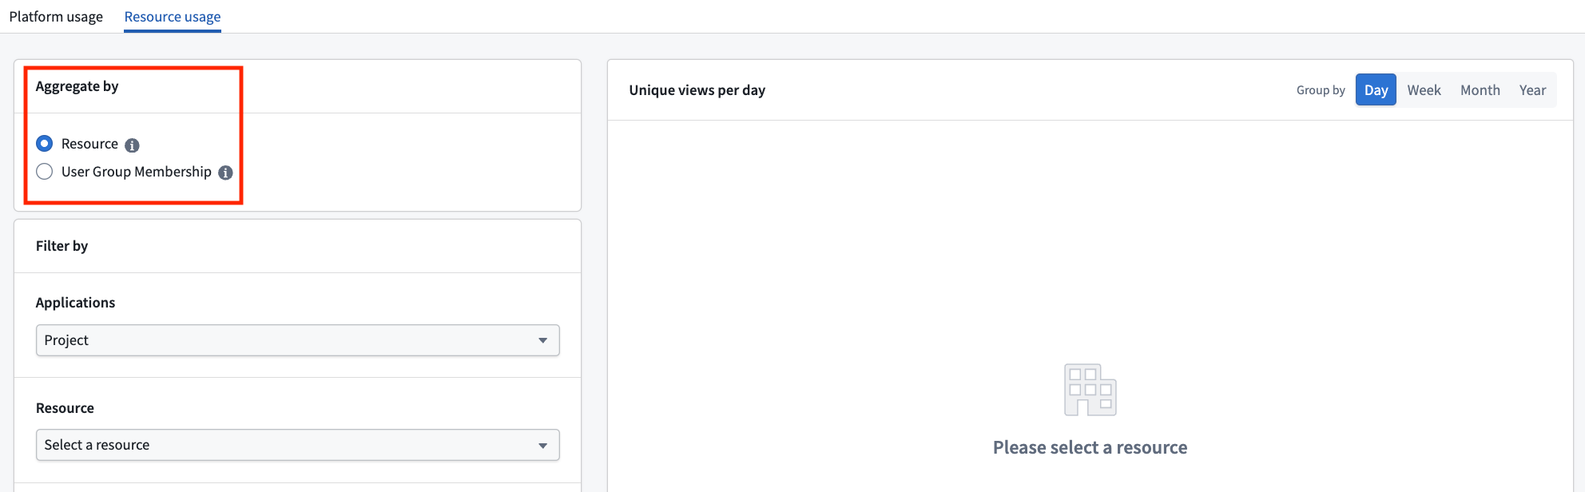Screen dimensions: 1585x492
Task: Set the grouping to Month
Action: pos(1480,90)
